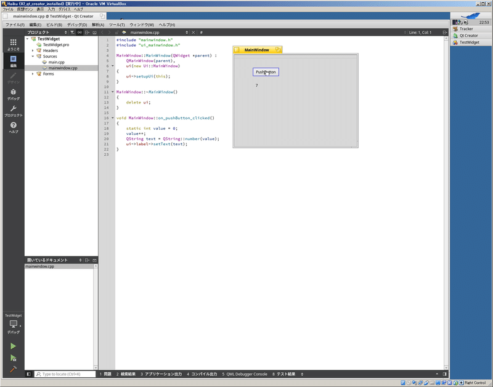The width and height of the screenshot is (493, 387).
Task: Open the output panes selector arrows
Action: click(302, 374)
